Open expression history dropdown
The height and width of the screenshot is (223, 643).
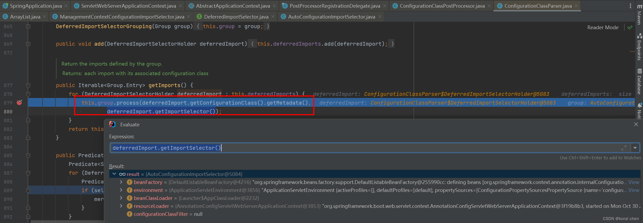pos(635,148)
